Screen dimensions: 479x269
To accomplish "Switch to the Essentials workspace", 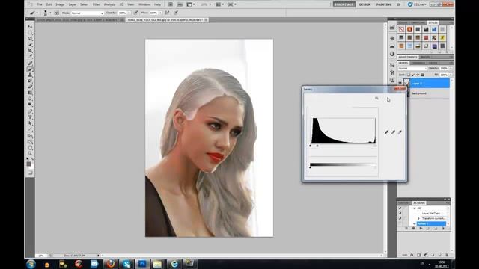I will (x=344, y=4).
